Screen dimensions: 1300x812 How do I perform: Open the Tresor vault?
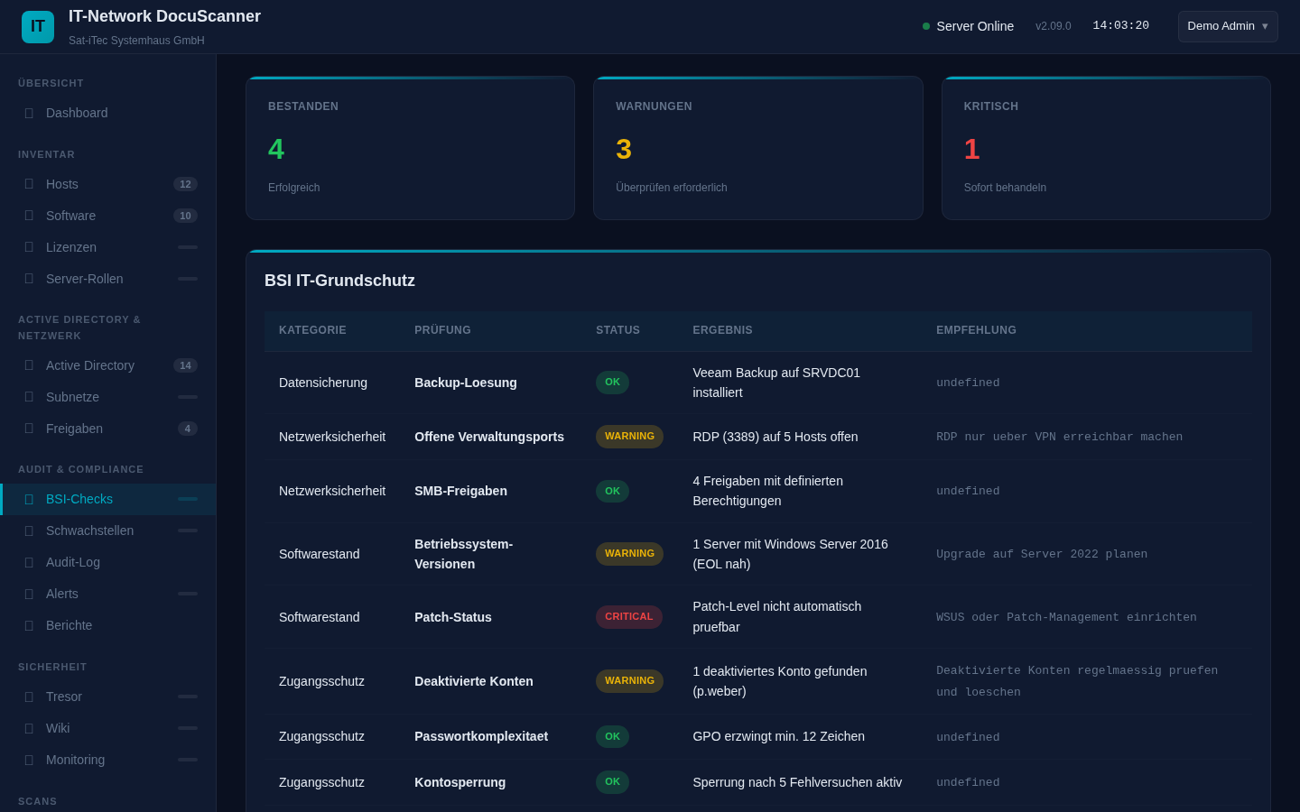click(x=108, y=697)
